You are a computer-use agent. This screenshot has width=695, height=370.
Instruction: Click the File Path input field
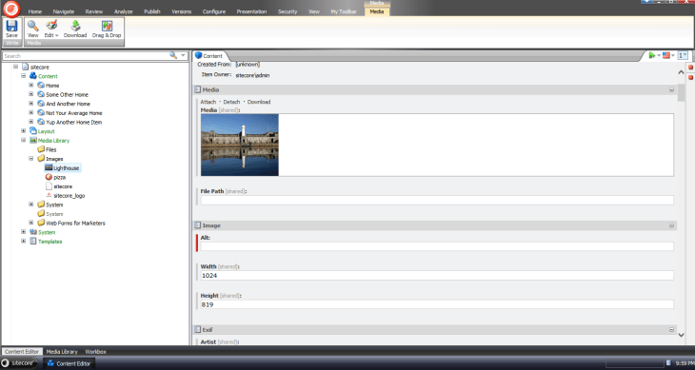[437, 200]
